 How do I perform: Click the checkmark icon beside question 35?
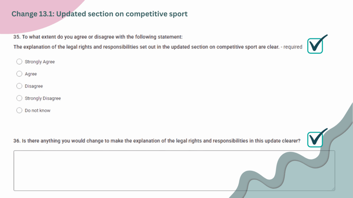click(x=317, y=44)
